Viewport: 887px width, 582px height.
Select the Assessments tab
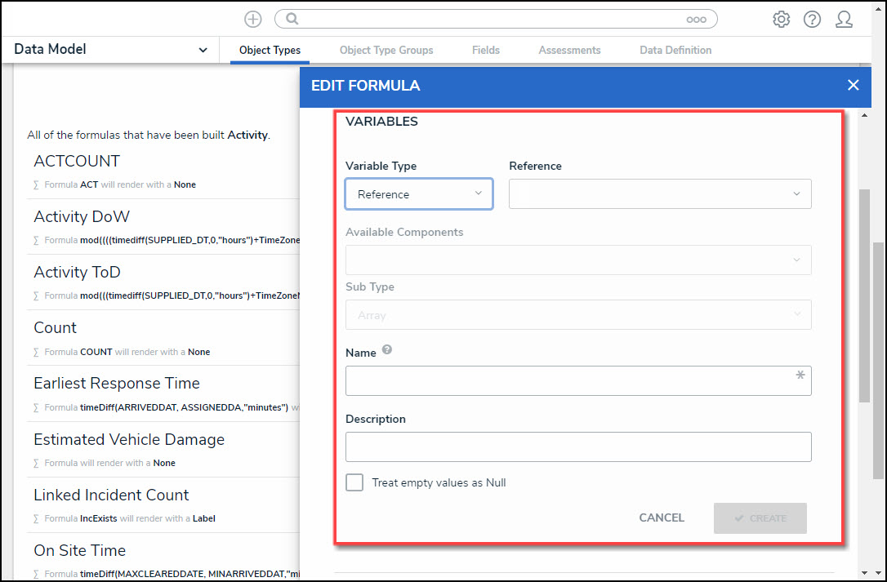569,50
